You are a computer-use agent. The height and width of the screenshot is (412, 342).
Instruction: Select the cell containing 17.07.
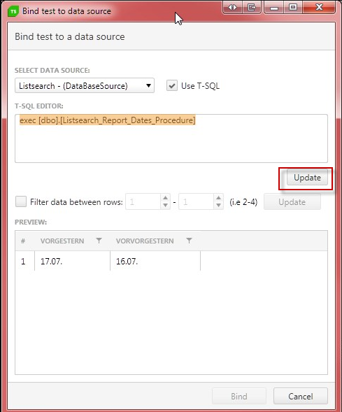pos(72,261)
